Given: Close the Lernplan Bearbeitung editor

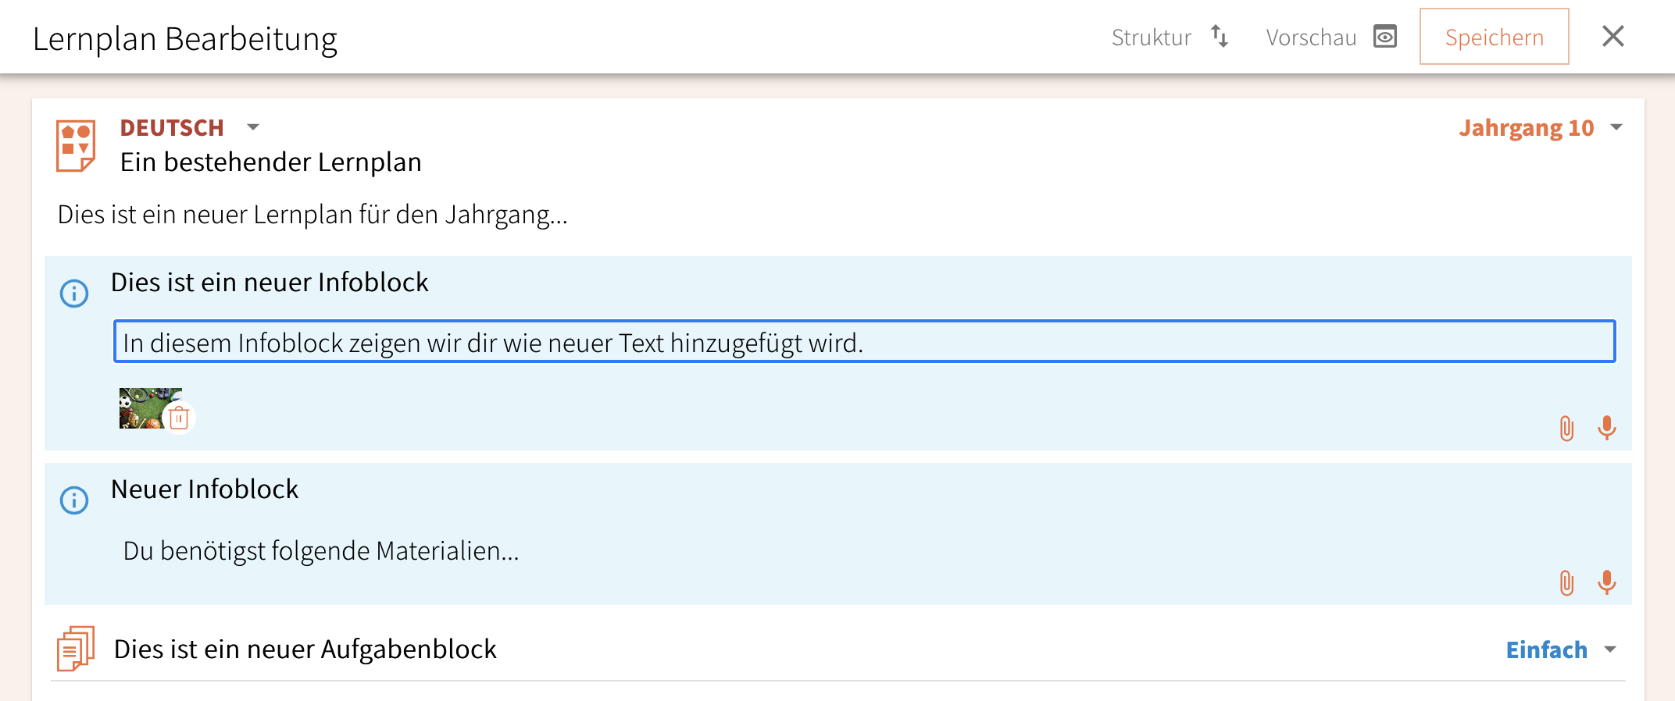Looking at the screenshot, I should point(1612,37).
